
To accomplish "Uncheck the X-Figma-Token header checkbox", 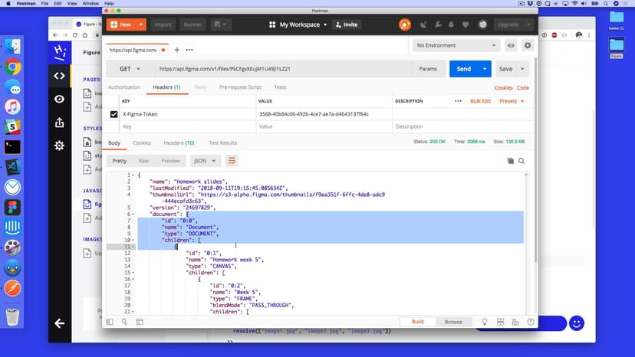I will tap(114, 114).
